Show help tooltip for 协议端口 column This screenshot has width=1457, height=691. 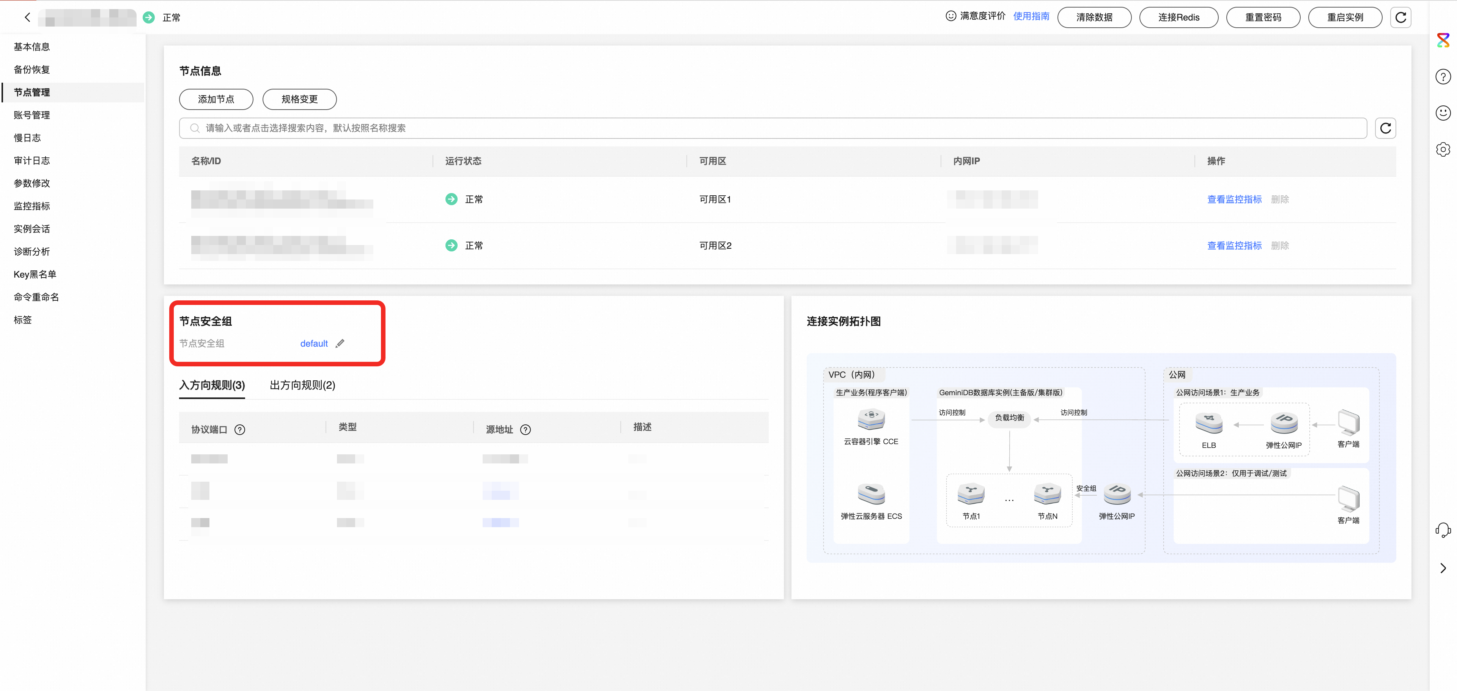click(x=240, y=430)
